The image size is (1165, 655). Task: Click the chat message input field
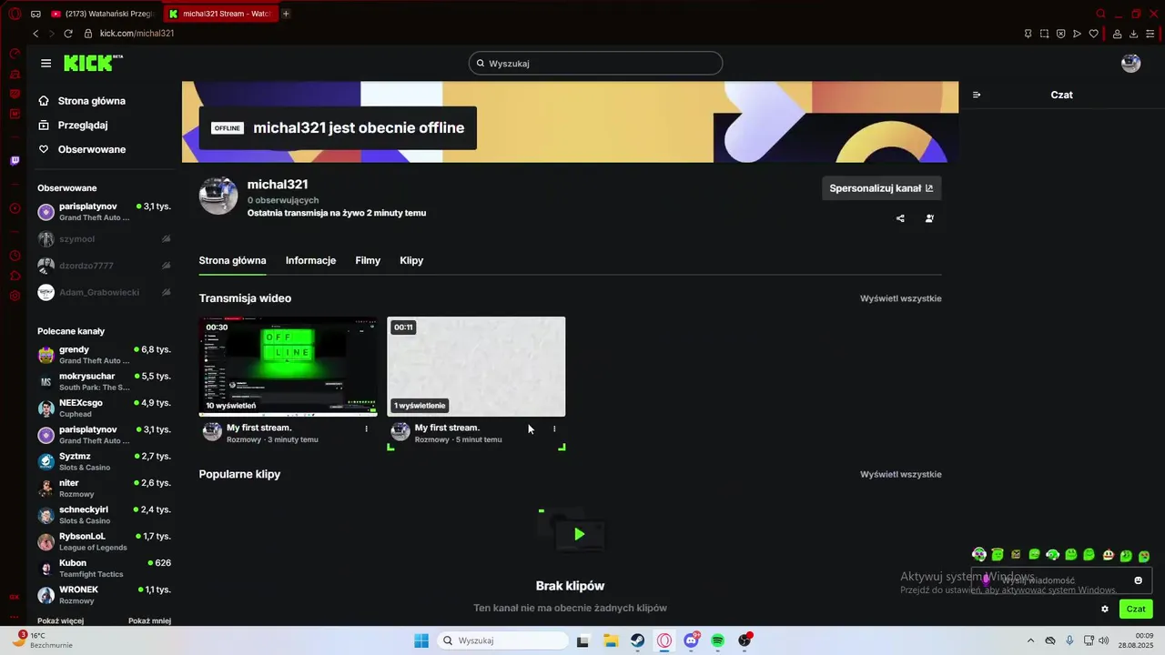(x=1062, y=580)
